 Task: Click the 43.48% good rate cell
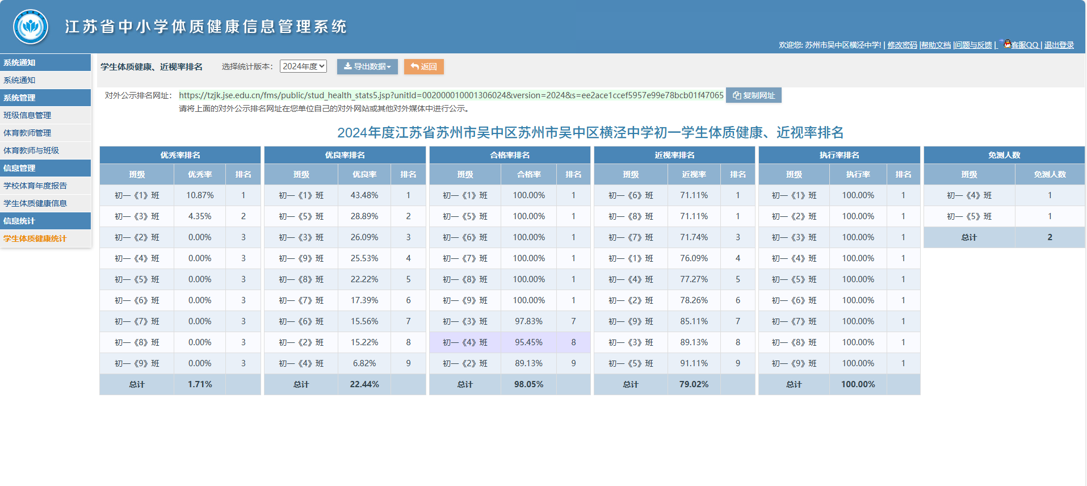click(x=364, y=195)
